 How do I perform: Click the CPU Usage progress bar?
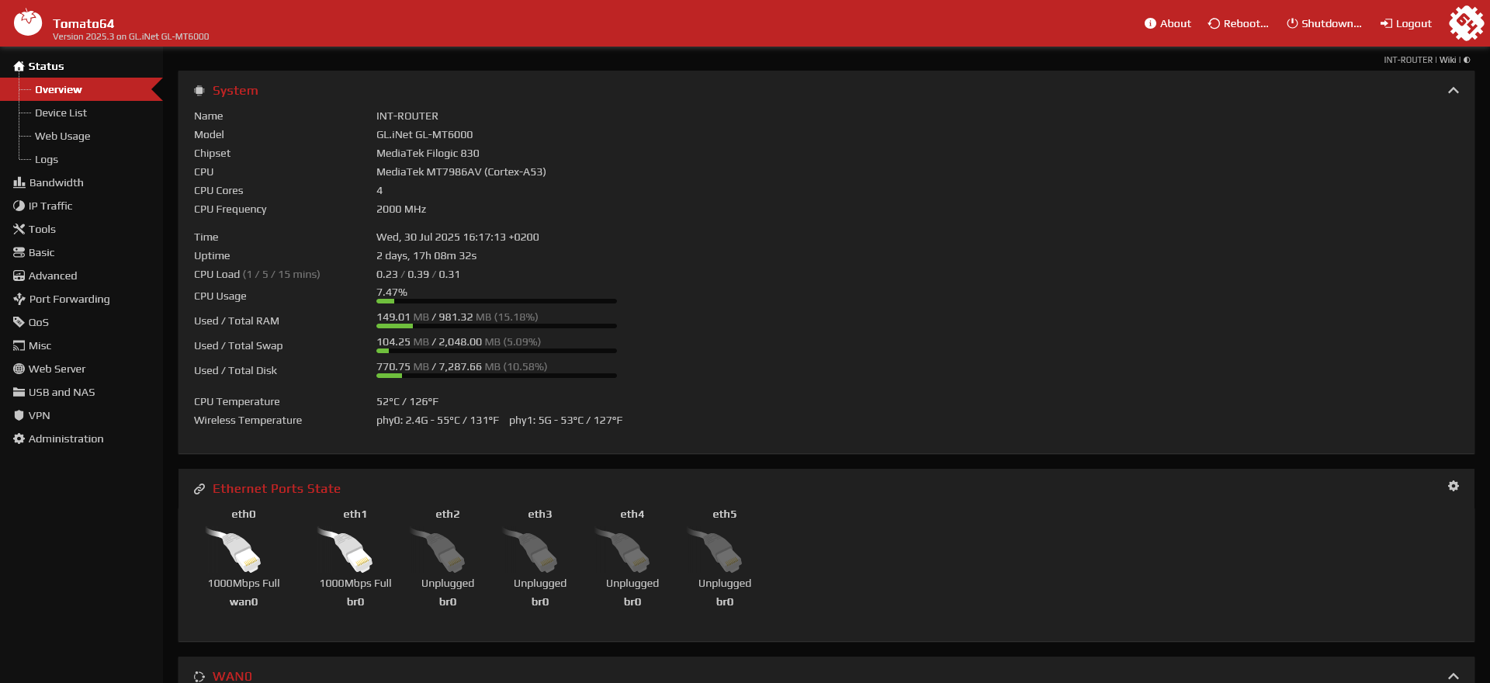[497, 301]
